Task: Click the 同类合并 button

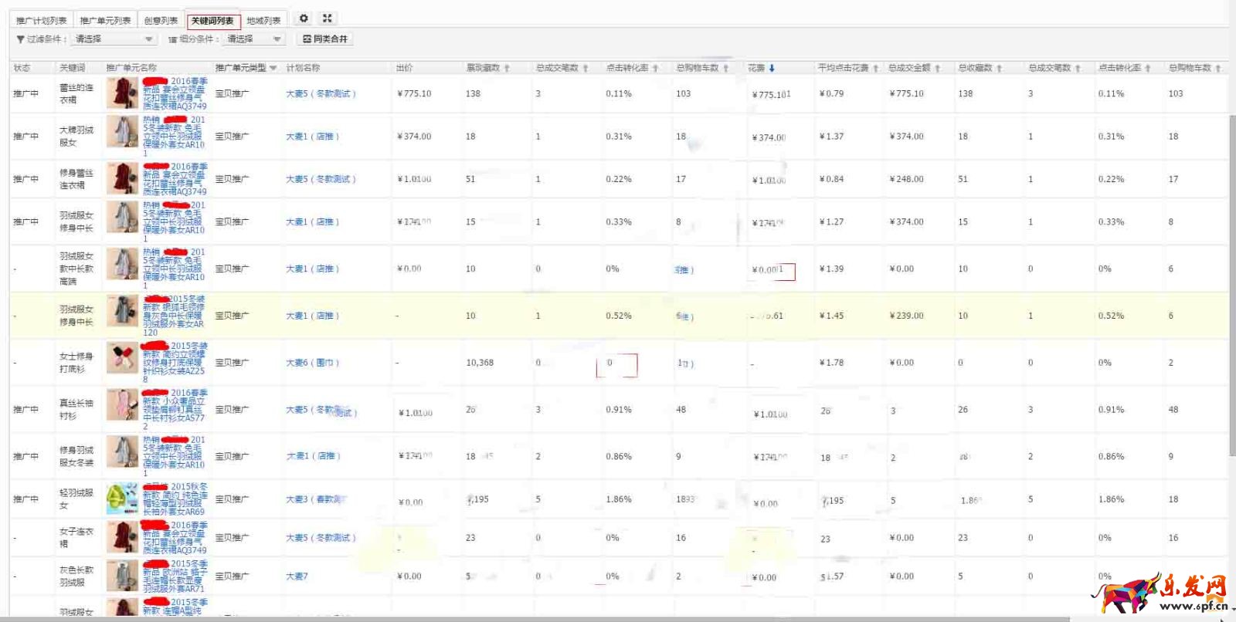Action: [x=325, y=39]
